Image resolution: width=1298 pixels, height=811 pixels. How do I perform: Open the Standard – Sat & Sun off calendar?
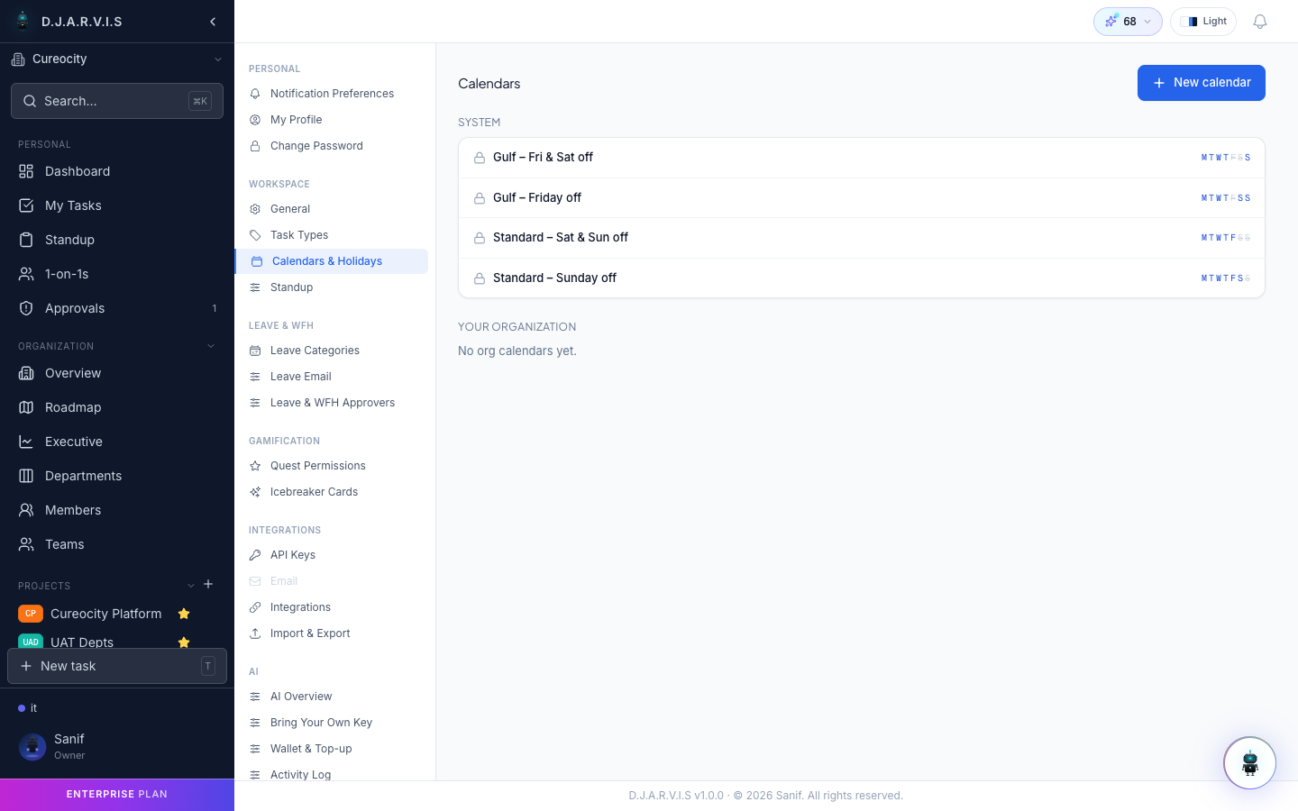click(x=862, y=238)
